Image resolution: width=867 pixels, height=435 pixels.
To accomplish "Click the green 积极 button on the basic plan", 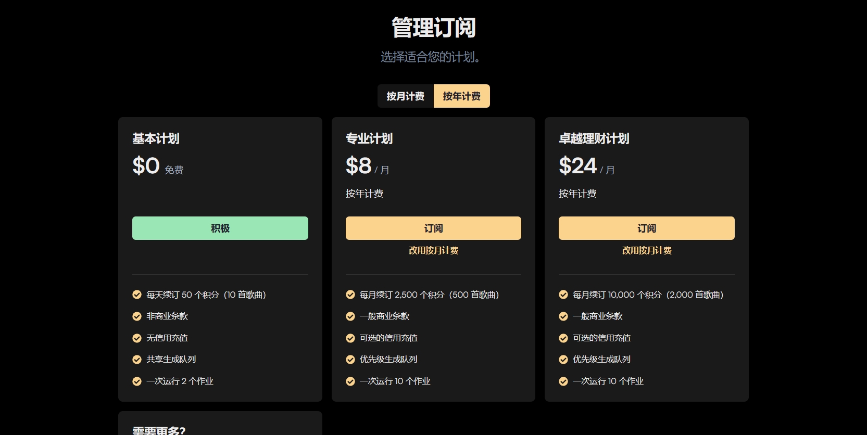I will point(220,228).
